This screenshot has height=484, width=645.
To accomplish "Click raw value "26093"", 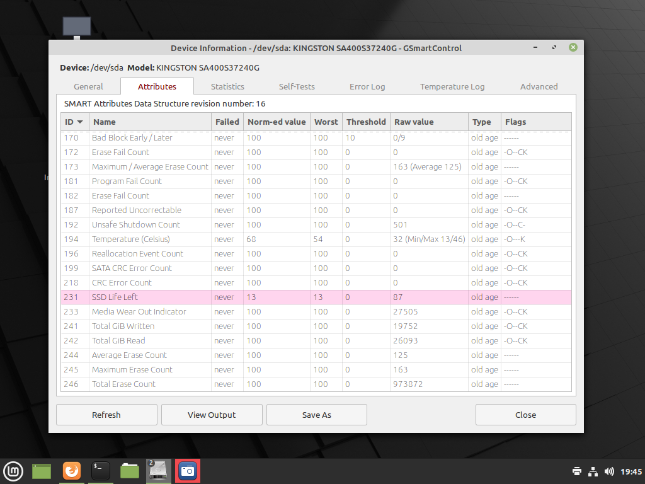I will pyautogui.click(x=405, y=340).
